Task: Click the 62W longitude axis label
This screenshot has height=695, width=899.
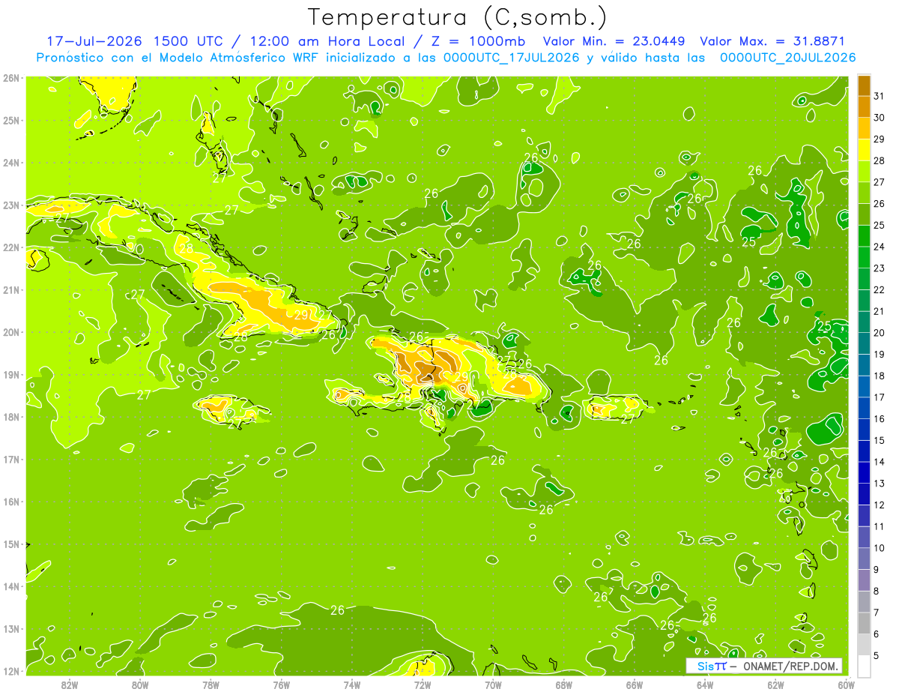Action: 775,685
